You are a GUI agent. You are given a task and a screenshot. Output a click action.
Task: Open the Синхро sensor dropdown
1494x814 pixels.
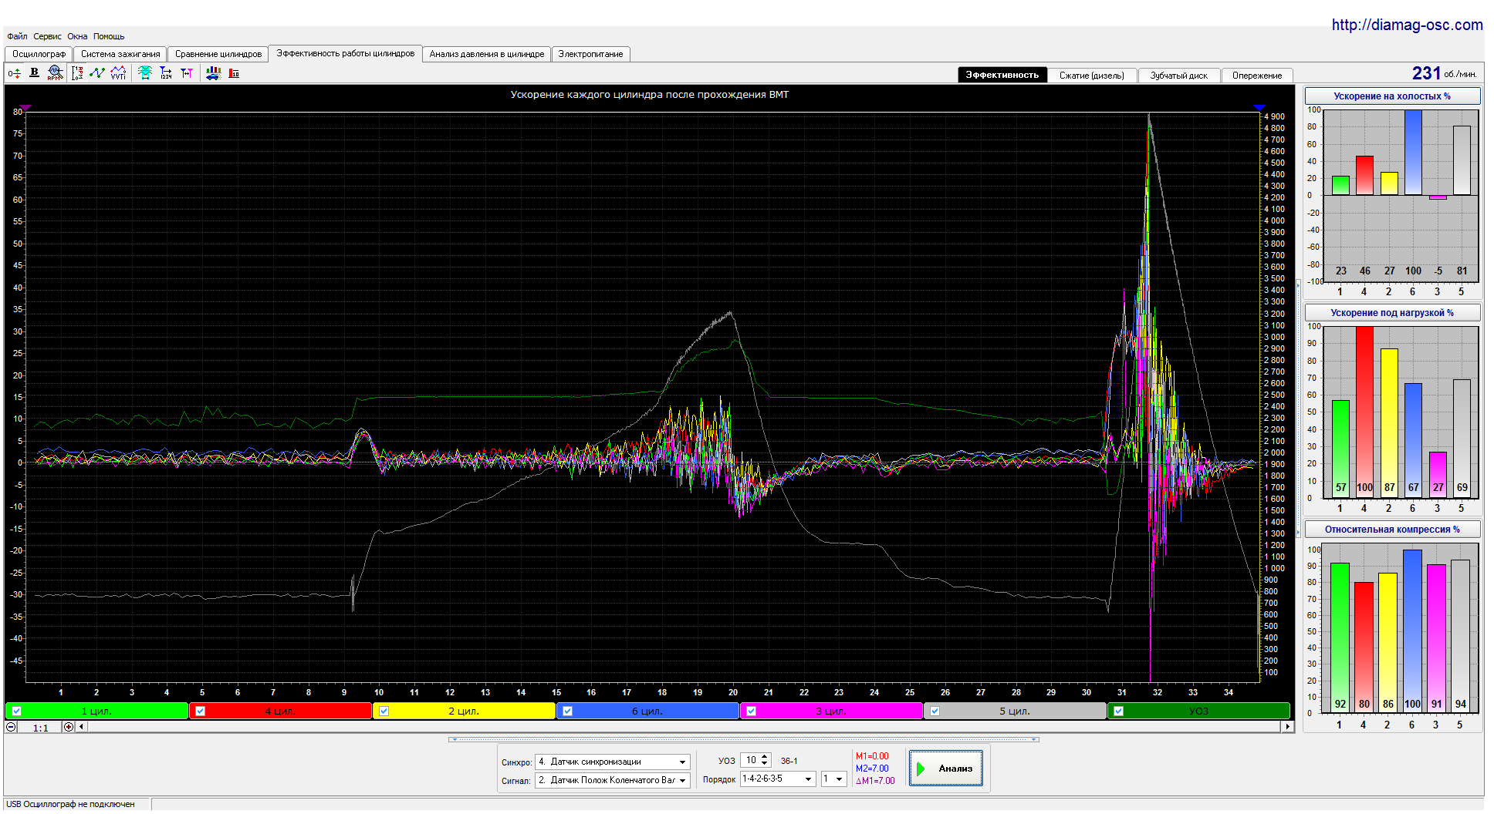613,762
